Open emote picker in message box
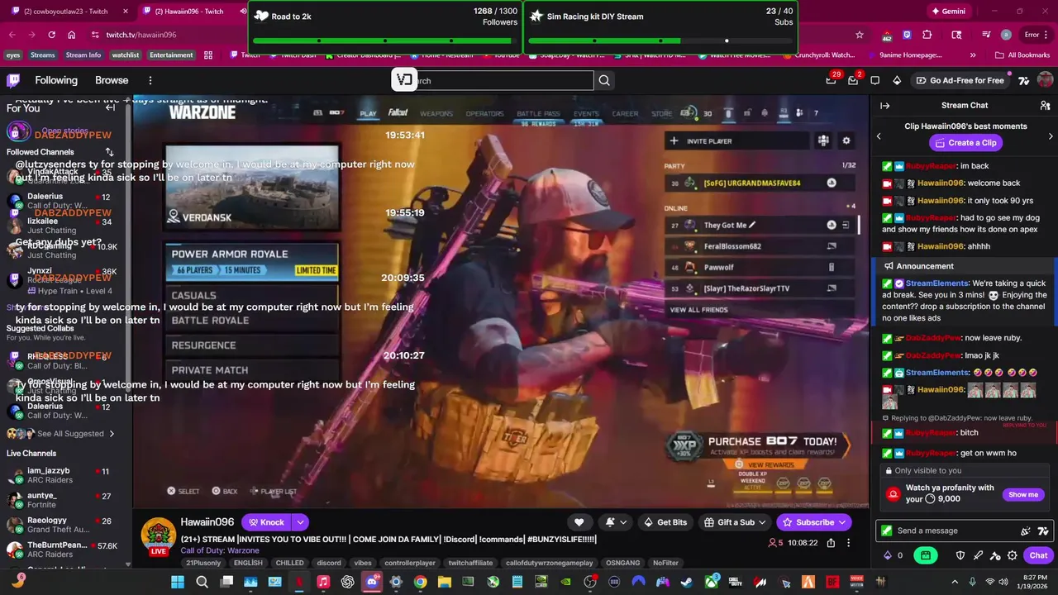The width and height of the screenshot is (1058, 595). pyautogui.click(x=1026, y=531)
